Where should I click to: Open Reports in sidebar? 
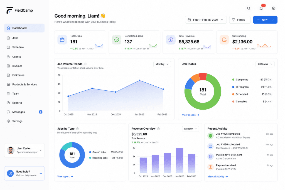24,103
